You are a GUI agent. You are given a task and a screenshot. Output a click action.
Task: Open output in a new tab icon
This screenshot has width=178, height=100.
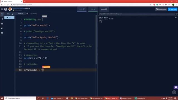point(176,14)
